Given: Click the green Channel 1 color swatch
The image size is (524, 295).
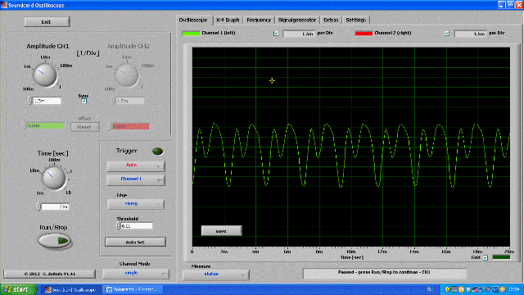Looking at the screenshot, I should [191, 33].
